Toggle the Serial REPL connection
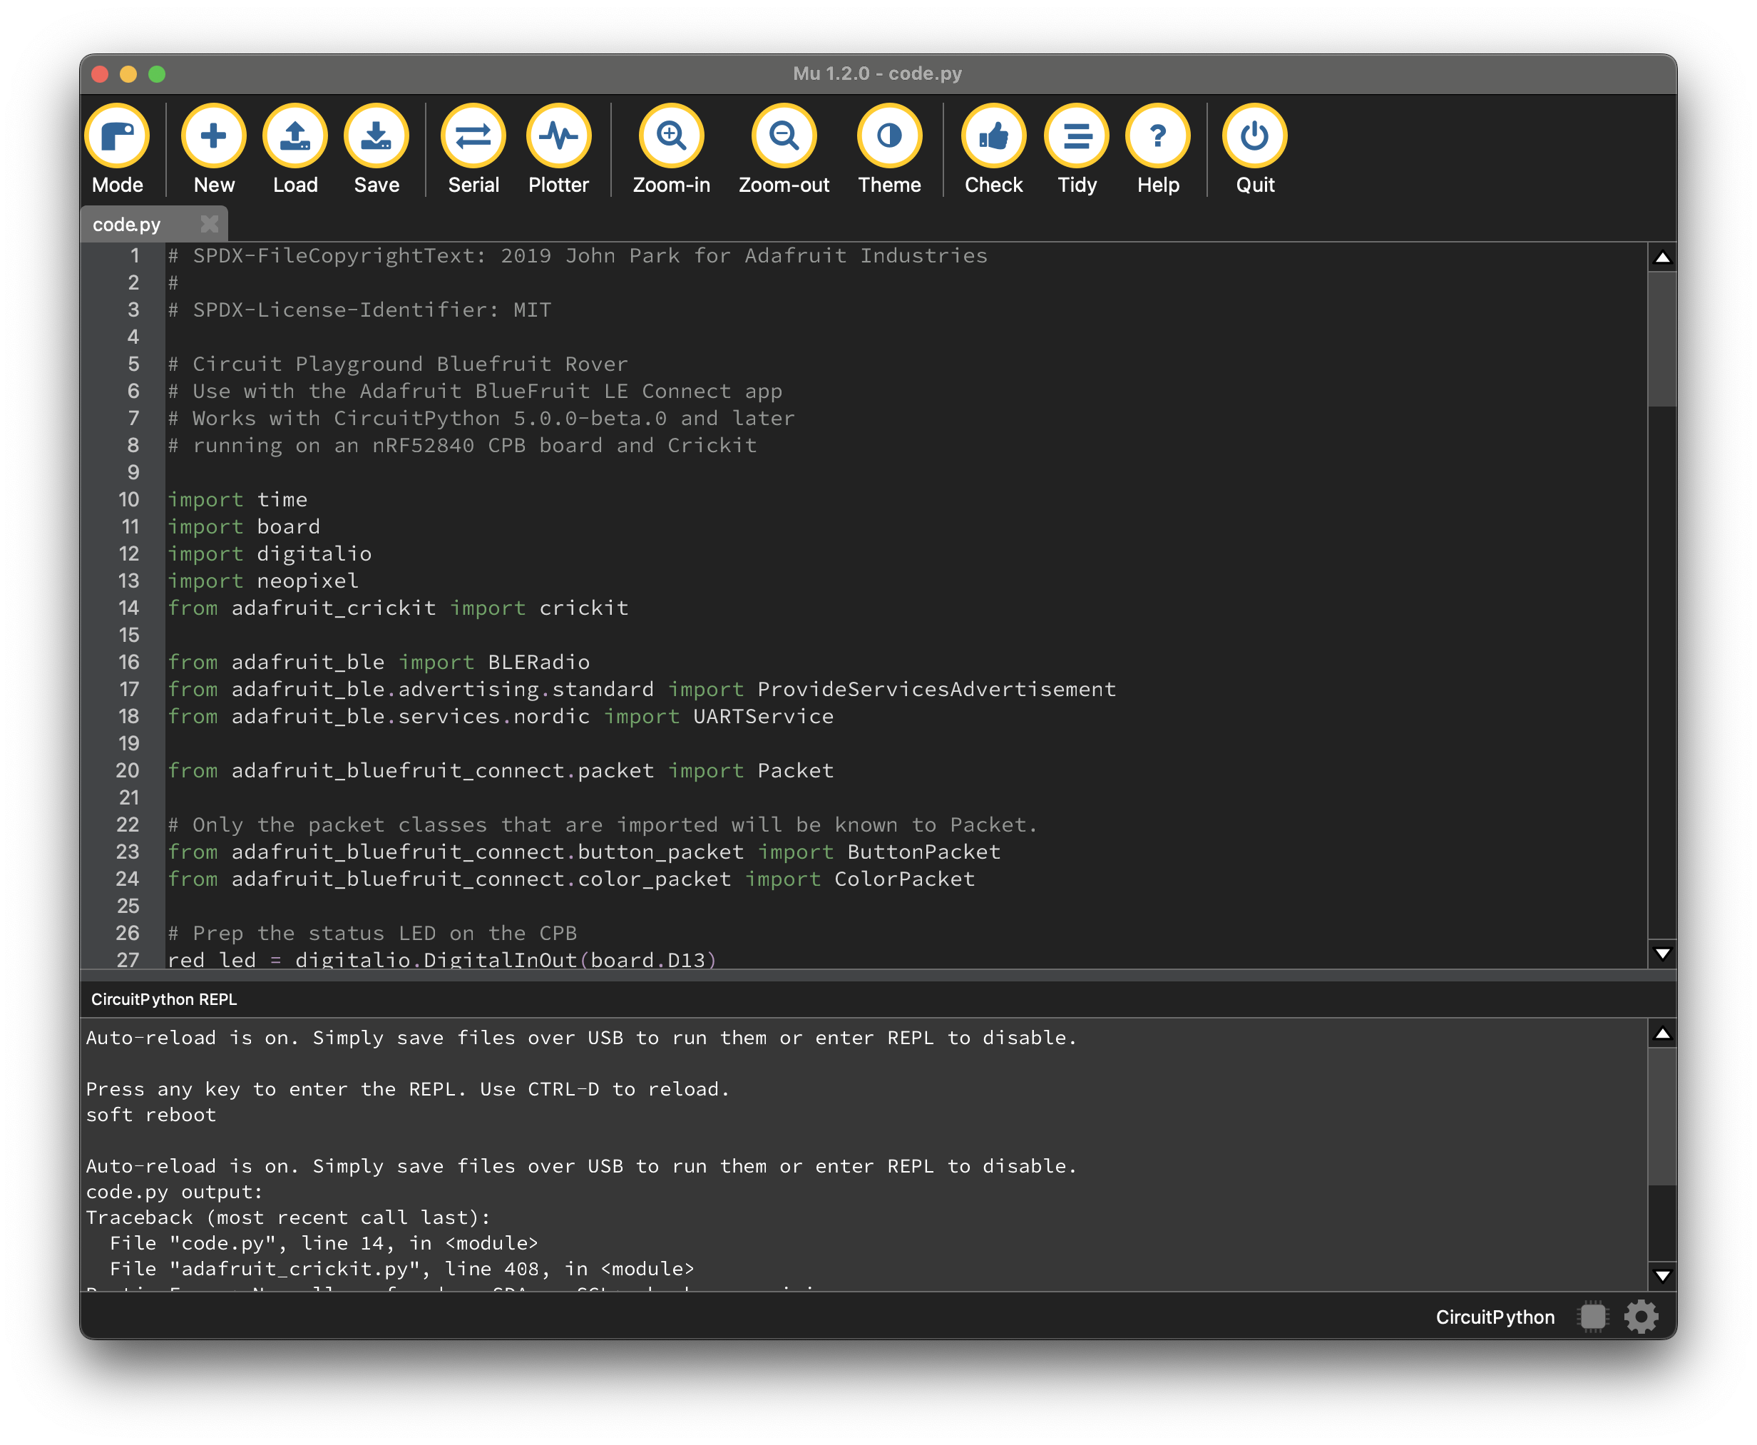 pos(473,136)
